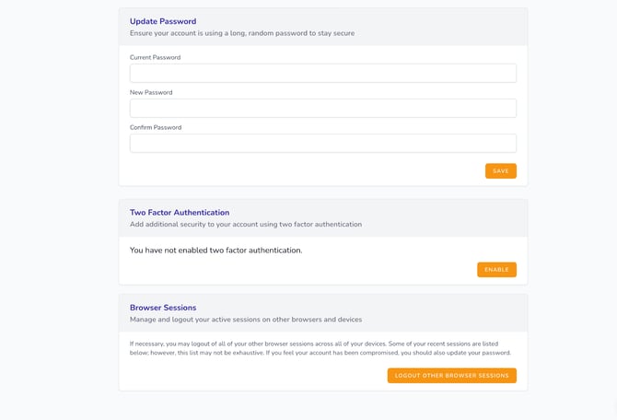The width and height of the screenshot is (617, 420).
Task: Click the "Manage and logout" sessions subtitle
Action: 246,320
